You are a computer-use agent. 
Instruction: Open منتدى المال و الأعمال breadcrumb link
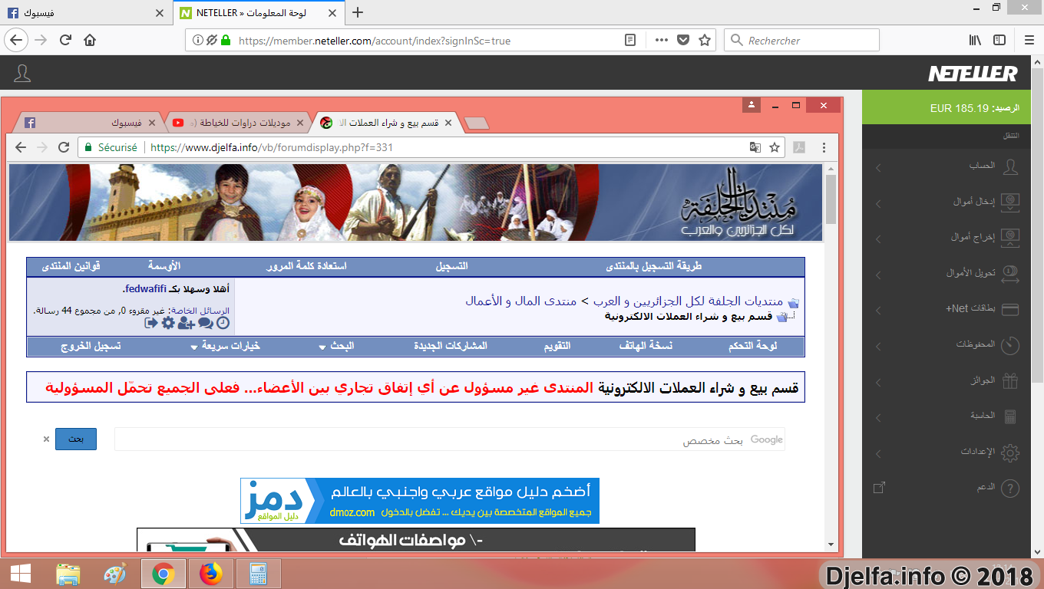click(x=521, y=301)
